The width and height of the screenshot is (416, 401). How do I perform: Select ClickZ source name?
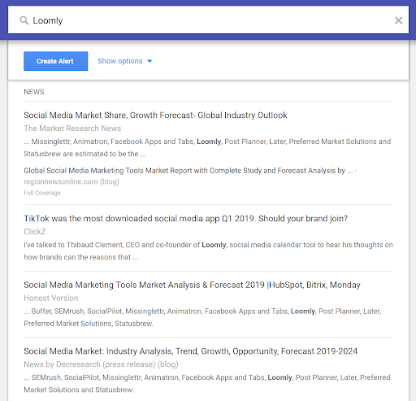click(x=35, y=232)
